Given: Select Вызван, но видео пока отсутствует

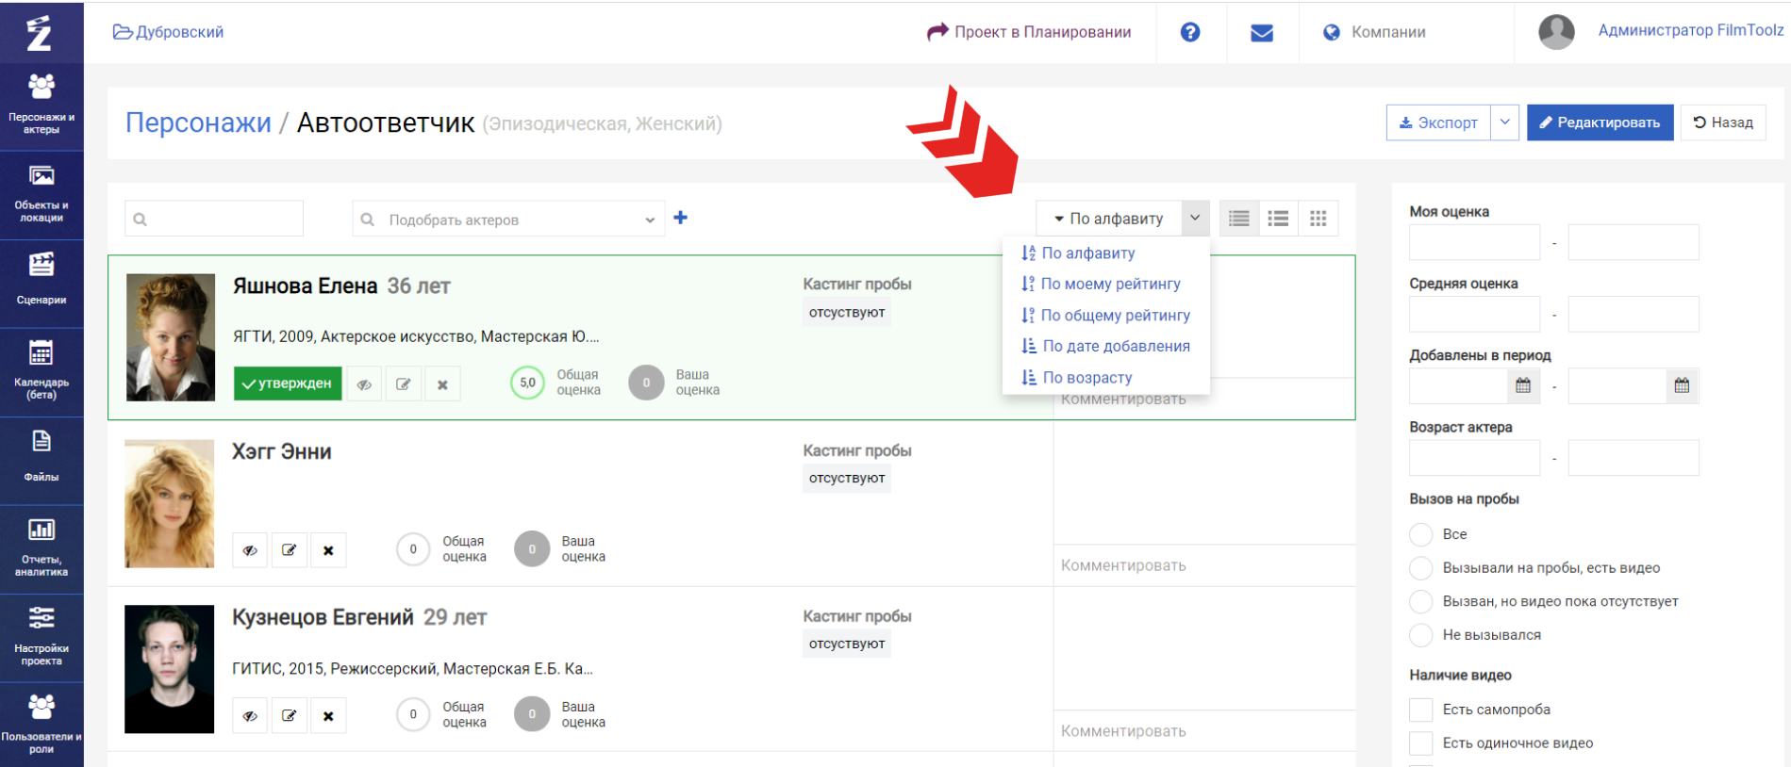Looking at the screenshot, I should point(1421,601).
